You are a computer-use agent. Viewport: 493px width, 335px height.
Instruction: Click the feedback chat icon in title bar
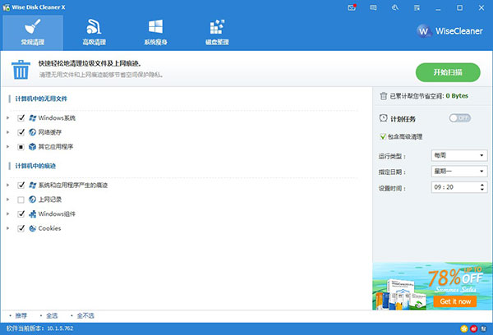point(374,7)
